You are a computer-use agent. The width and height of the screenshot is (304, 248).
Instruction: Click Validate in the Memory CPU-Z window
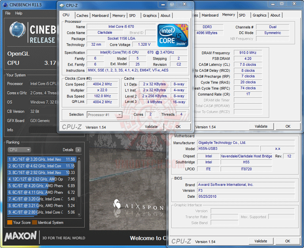(261, 126)
